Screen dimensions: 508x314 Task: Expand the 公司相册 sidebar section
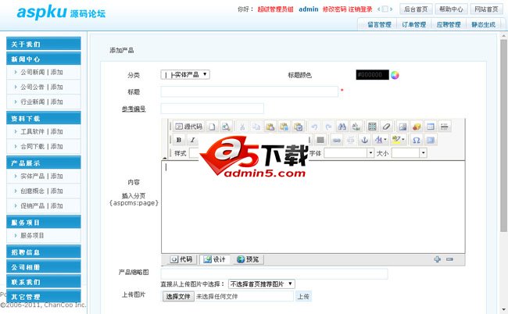(44, 267)
